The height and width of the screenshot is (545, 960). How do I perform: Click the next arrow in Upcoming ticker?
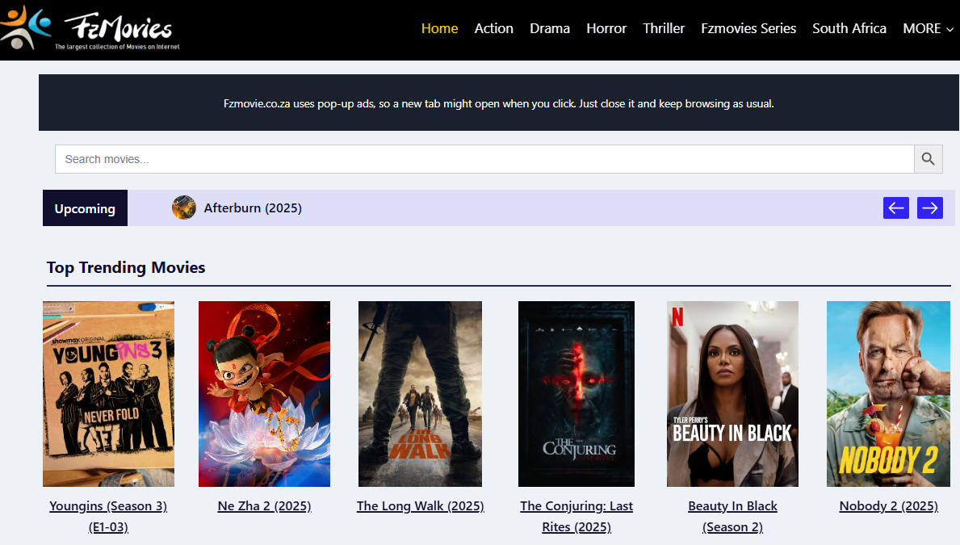click(929, 208)
